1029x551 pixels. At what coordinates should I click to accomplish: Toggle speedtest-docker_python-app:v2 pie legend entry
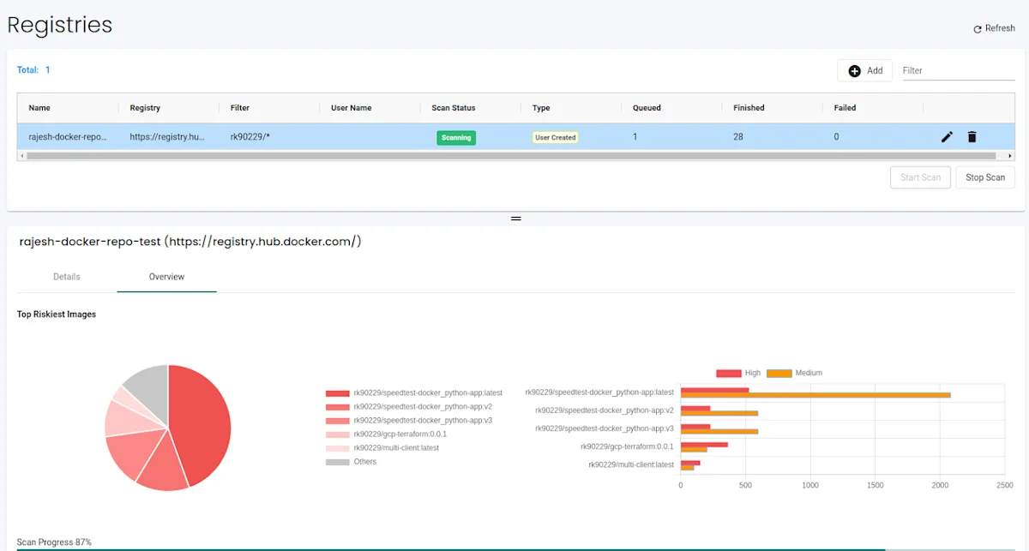point(409,406)
